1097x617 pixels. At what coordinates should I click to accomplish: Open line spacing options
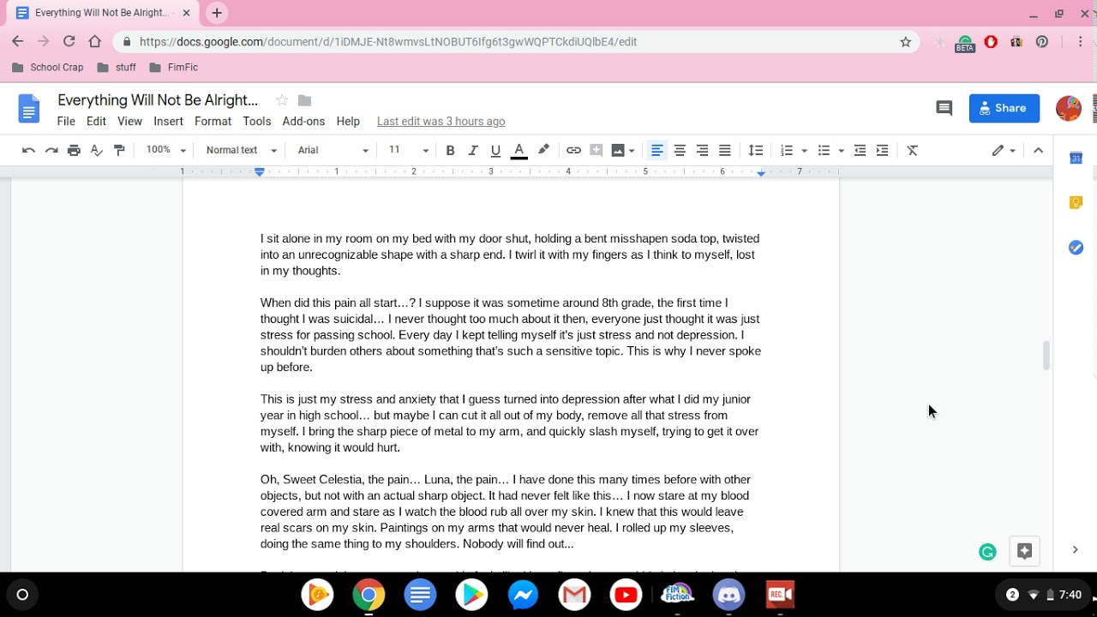coord(756,150)
